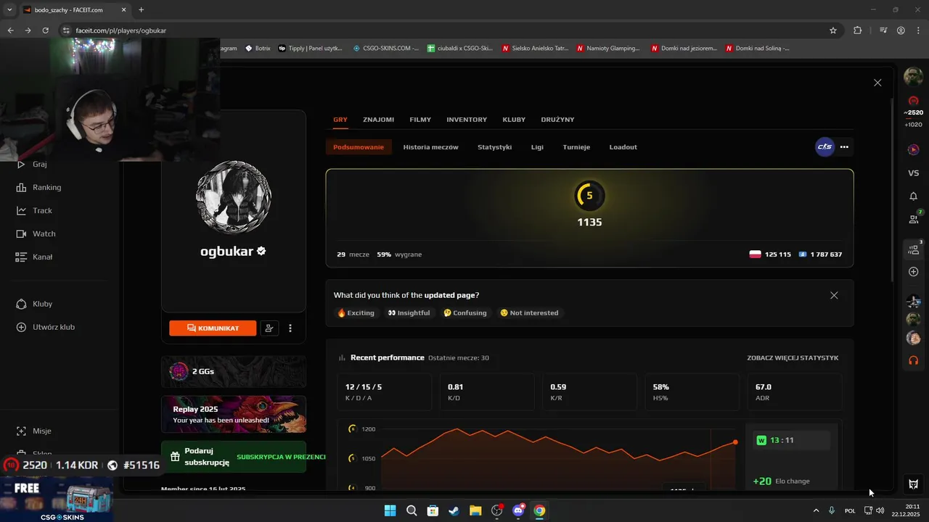
Task: Open the Botrix bookmark
Action: (x=258, y=49)
